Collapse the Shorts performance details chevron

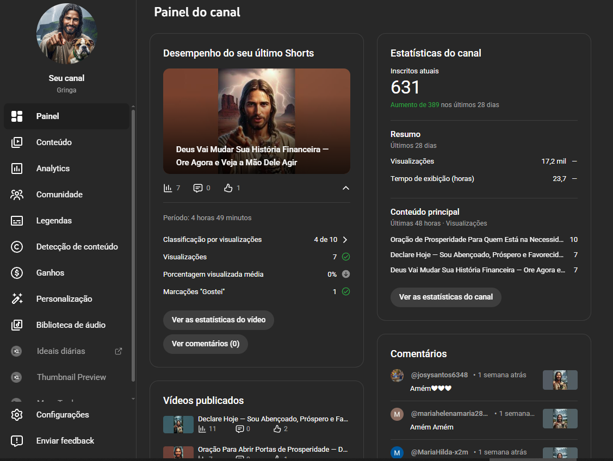coord(346,188)
